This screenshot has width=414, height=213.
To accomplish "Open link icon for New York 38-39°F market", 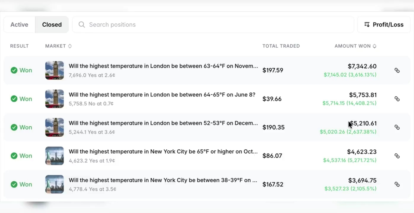I will tap(397, 184).
